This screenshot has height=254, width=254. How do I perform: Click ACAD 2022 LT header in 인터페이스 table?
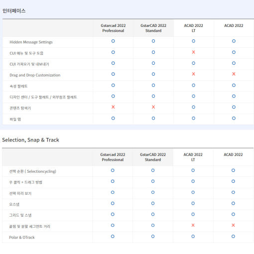(193, 28)
